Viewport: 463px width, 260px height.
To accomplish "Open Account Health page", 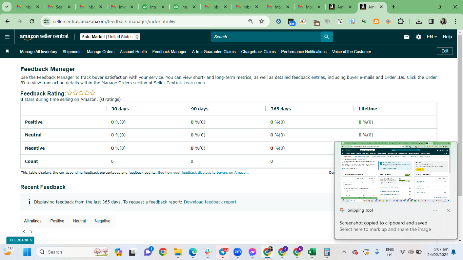I will pos(133,52).
